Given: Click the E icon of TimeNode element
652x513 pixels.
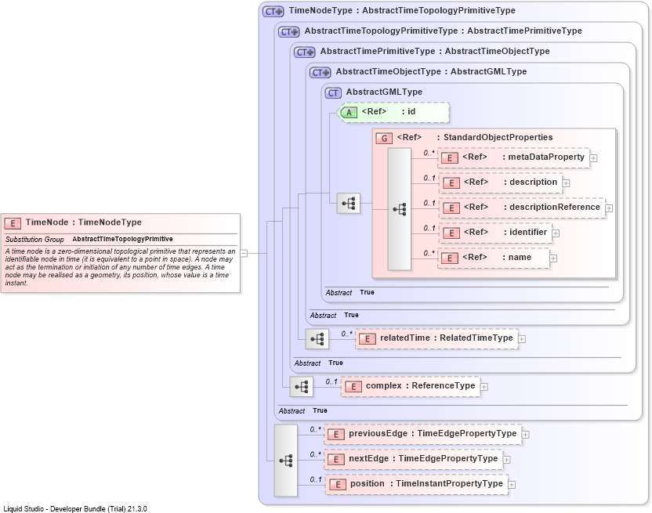Looking at the screenshot, I should click(13, 223).
